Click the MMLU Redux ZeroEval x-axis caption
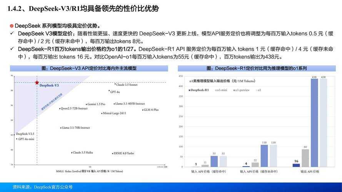Screen dimensions: 342x192 89,171
